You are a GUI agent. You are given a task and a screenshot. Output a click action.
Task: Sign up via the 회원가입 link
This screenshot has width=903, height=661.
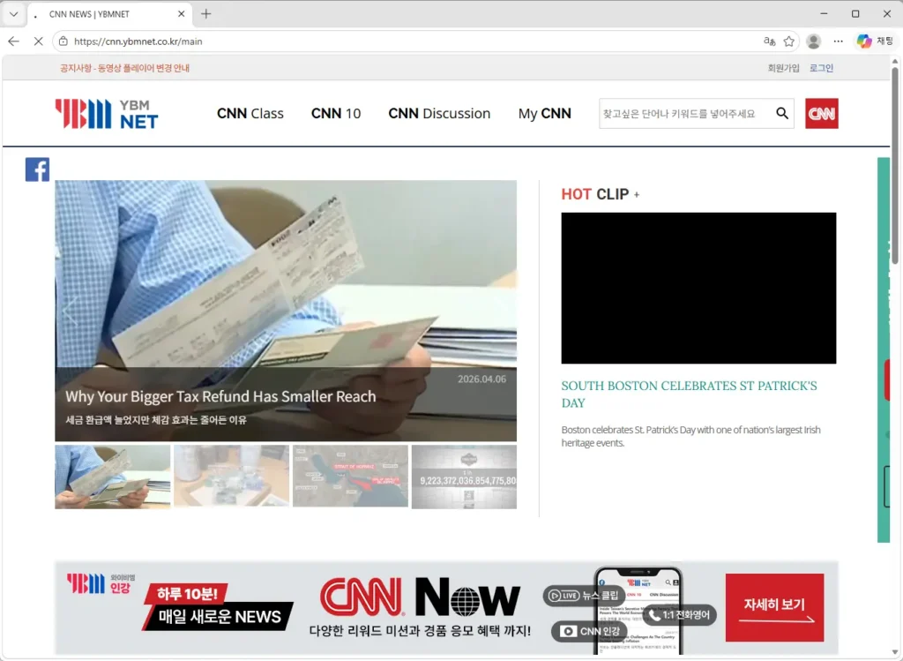click(783, 67)
